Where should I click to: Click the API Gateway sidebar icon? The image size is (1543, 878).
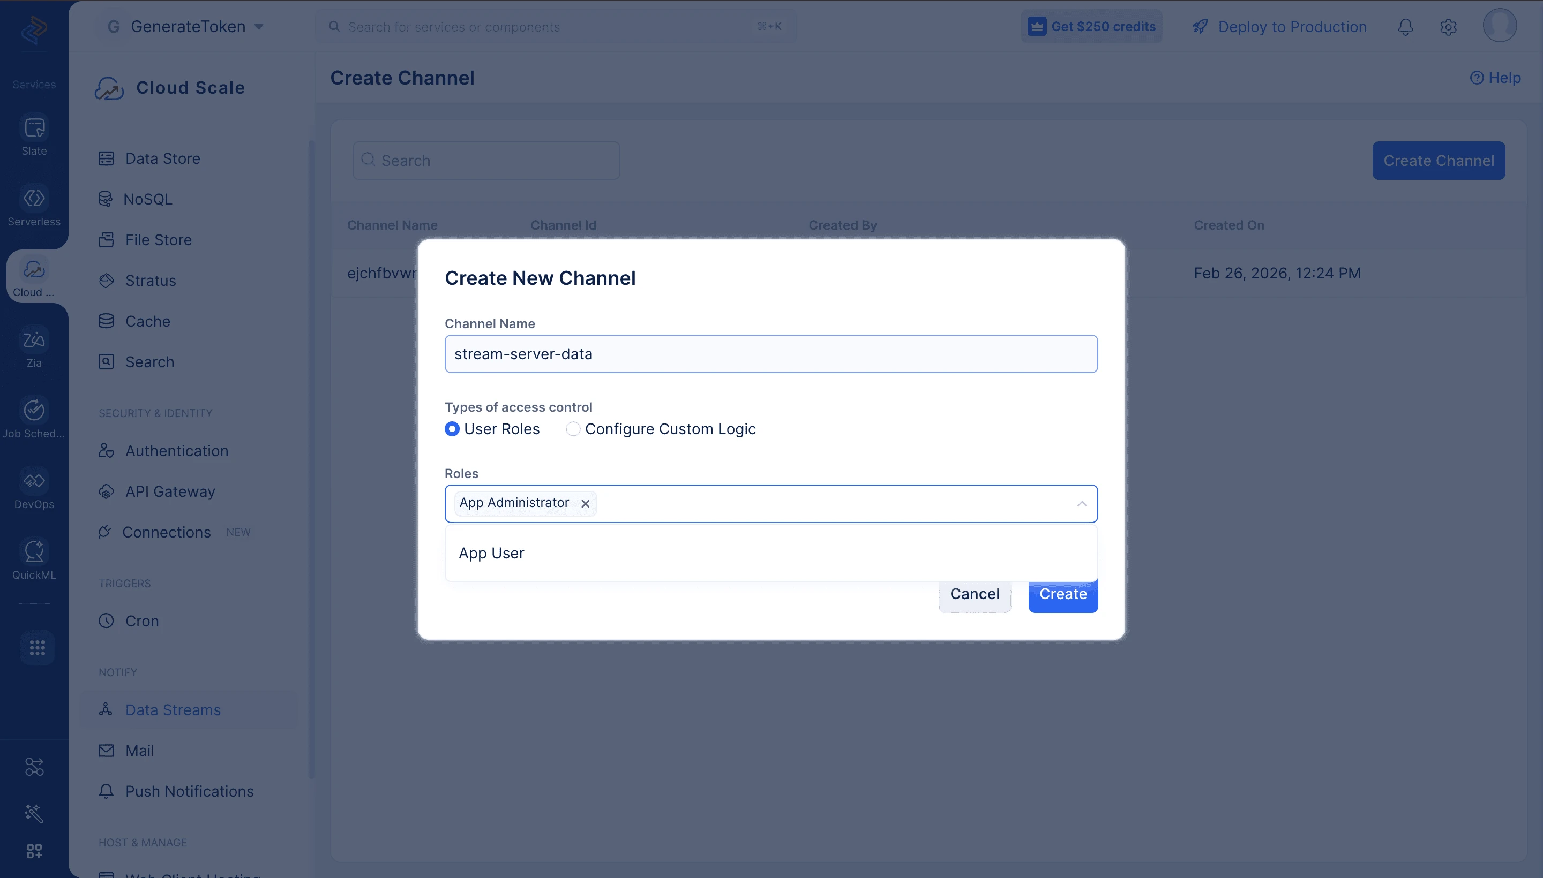click(106, 491)
